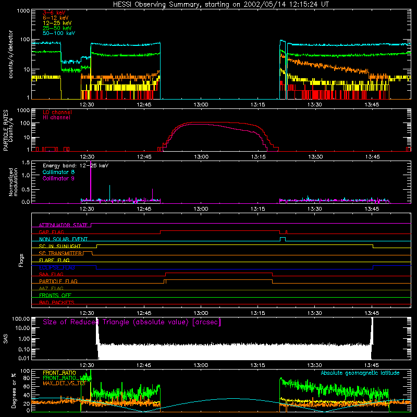Click "12:45" under the count-rate panel

[x=144, y=105]
